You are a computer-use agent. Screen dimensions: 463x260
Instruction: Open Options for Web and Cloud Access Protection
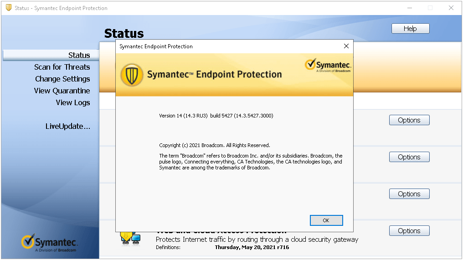click(x=409, y=231)
